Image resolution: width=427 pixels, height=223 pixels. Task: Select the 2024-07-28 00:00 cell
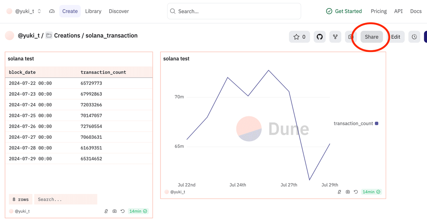(30, 148)
